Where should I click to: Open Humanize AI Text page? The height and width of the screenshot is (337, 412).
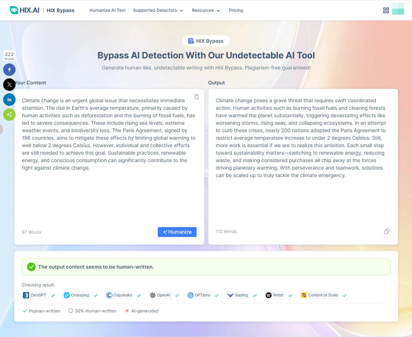pyautogui.click(x=107, y=10)
